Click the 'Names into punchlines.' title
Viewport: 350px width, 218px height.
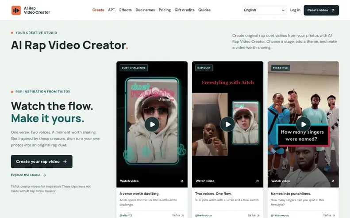[291, 194]
